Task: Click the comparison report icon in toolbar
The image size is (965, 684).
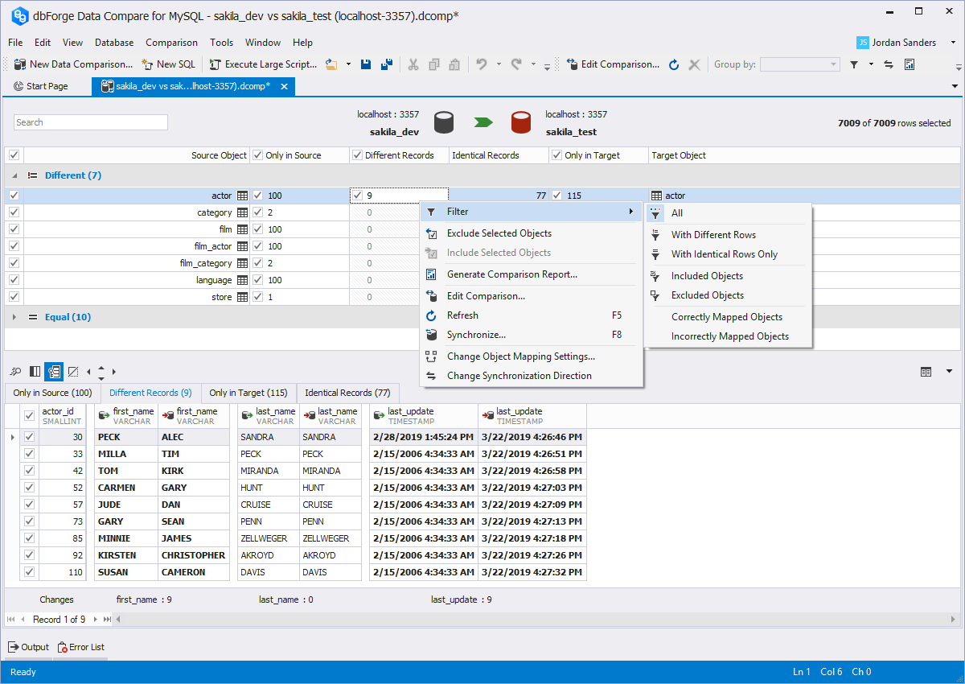Action: [x=910, y=64]
